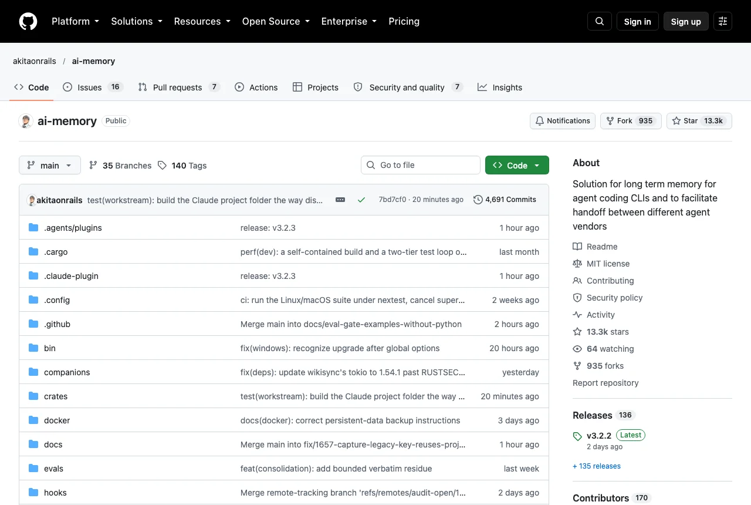This screenshot has width=751, height=505.
Task: Open the main branch selector dropdown
Action: (50, 166)
